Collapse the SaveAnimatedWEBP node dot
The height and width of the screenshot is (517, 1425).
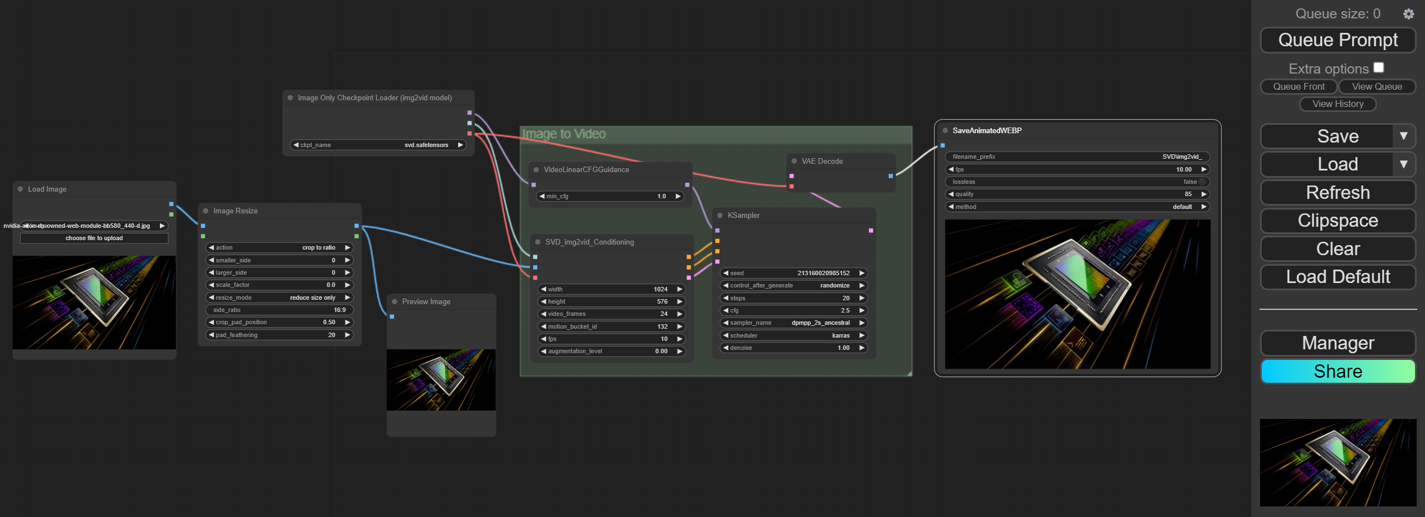pyautogui.click(x=945, y=130)
